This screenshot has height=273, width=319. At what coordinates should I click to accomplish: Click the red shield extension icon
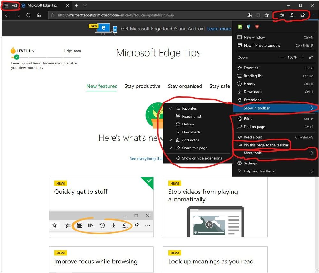(x=257, y=27)
